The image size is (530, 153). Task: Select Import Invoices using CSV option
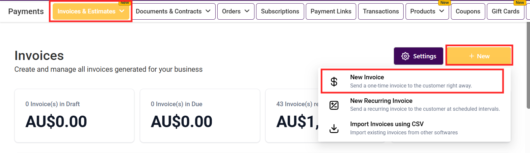click(387, 124)
